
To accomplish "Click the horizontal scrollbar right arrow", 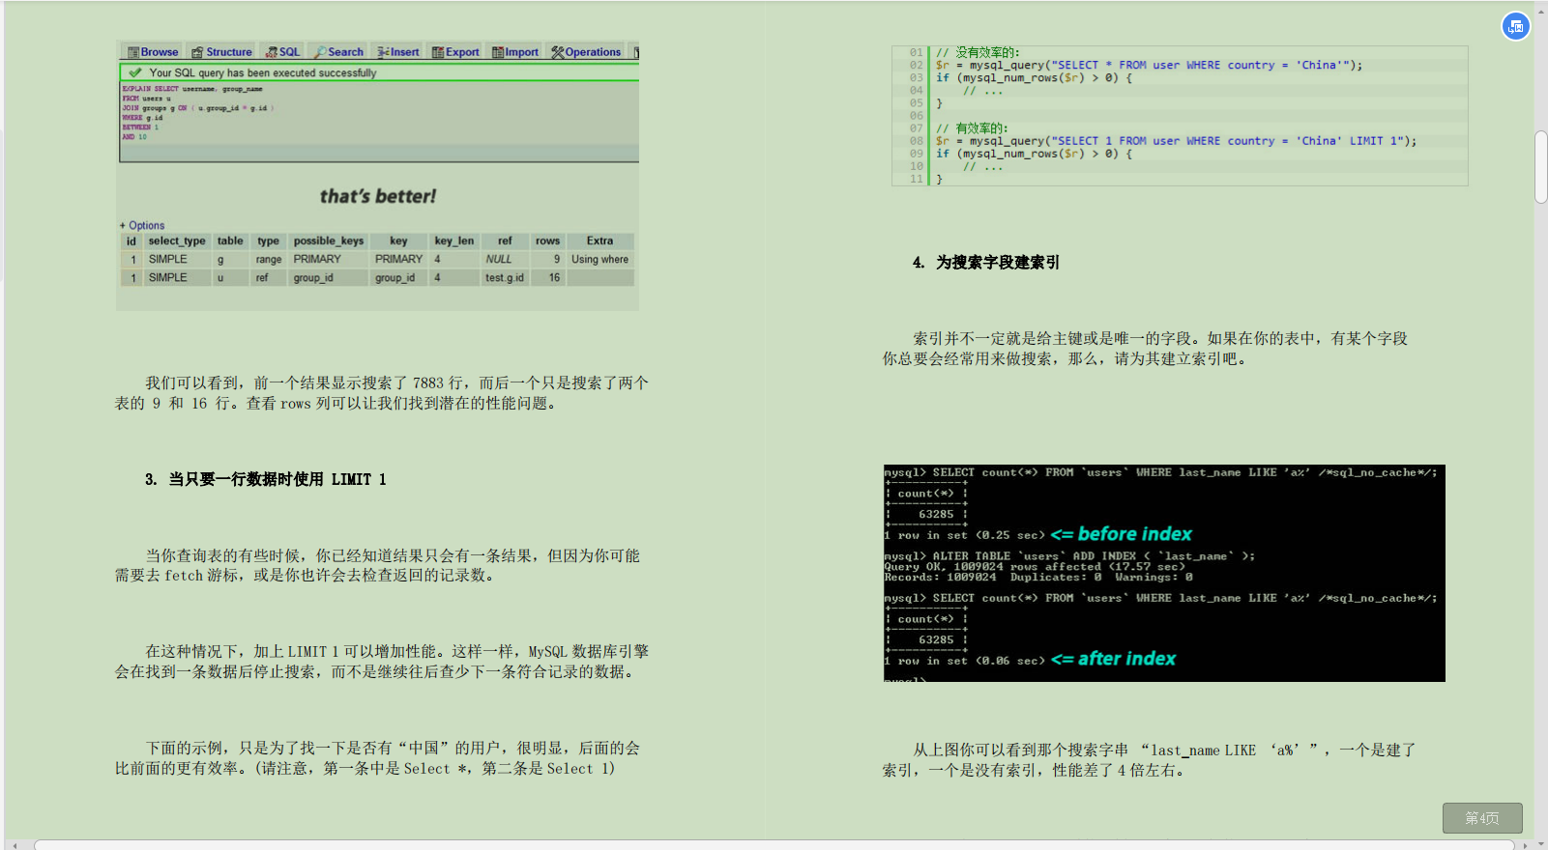I will point(1527,845).
